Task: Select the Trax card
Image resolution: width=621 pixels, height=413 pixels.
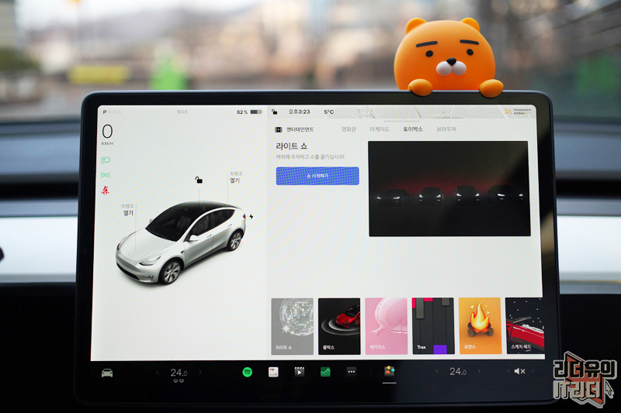Action: [433, 326]
